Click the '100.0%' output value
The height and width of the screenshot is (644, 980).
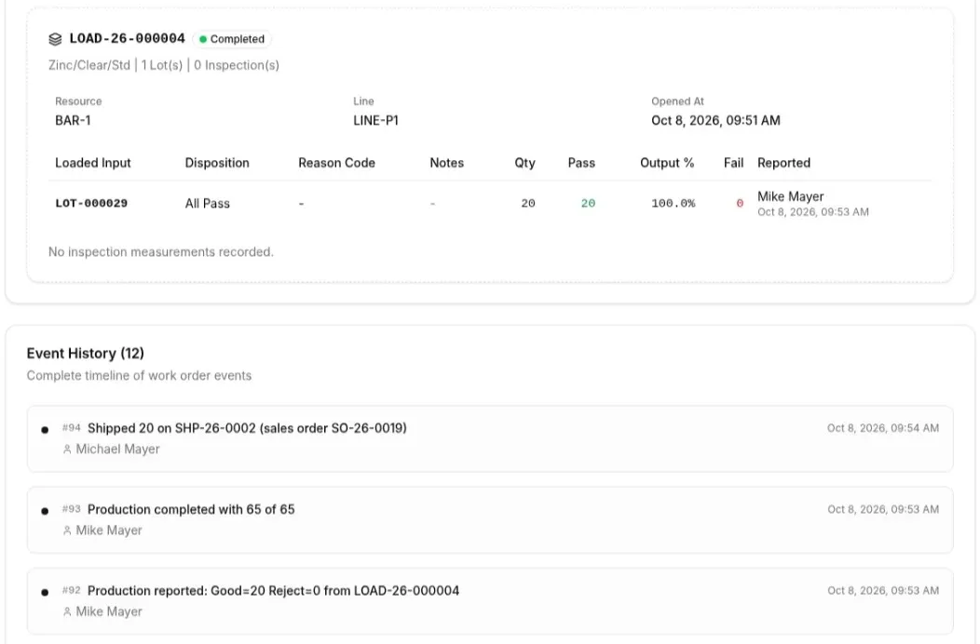[674, 203]
